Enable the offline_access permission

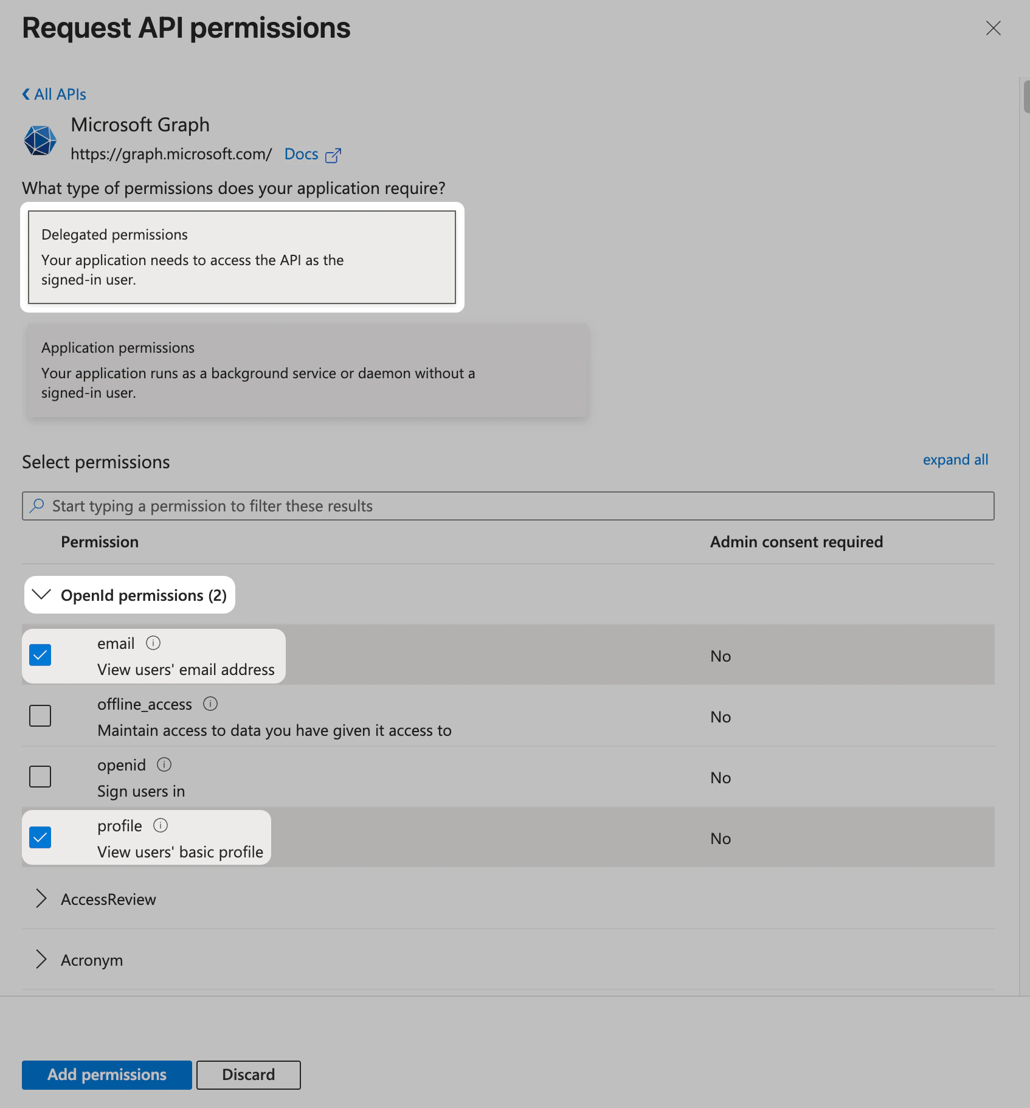pos(40,716)
